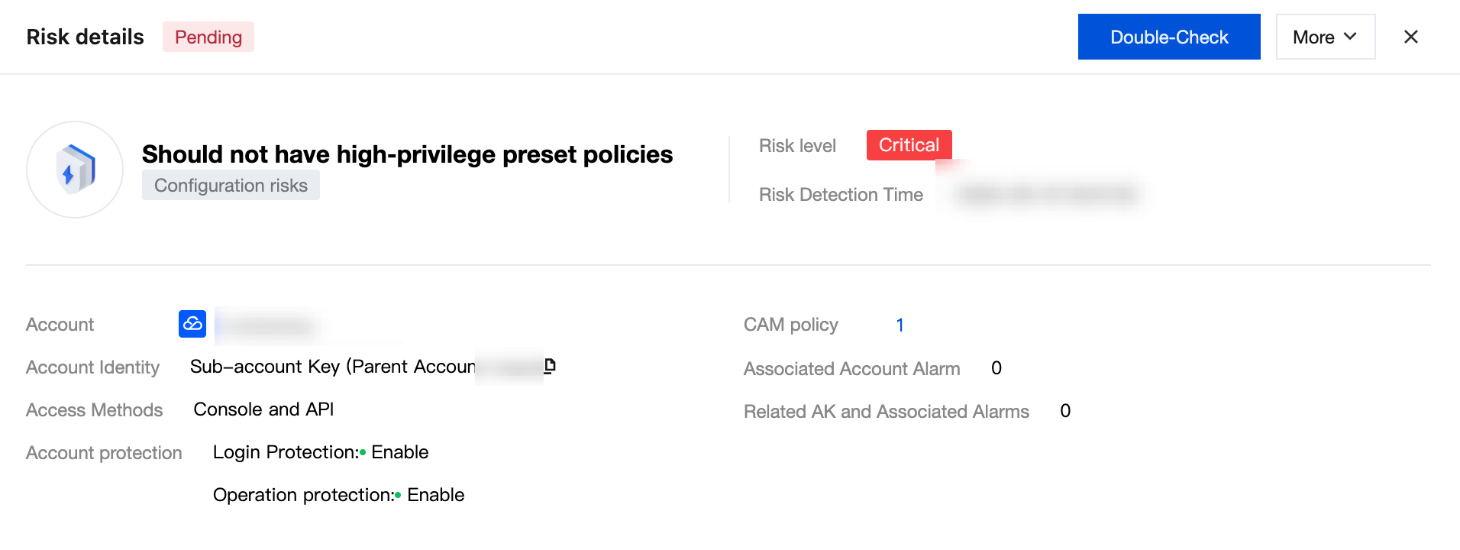
Task: Click the Associated Account Alarm count
Action: pos(996,368)
